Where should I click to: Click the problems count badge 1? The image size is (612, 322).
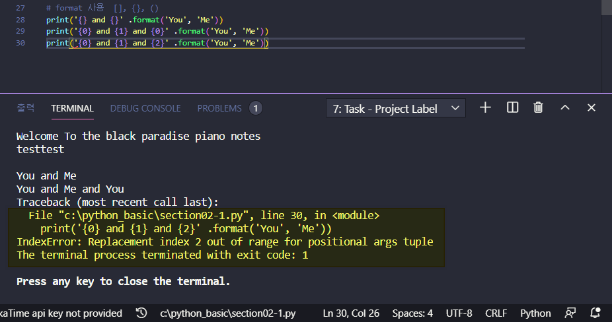pyautogui.click(x=256, y=108)
